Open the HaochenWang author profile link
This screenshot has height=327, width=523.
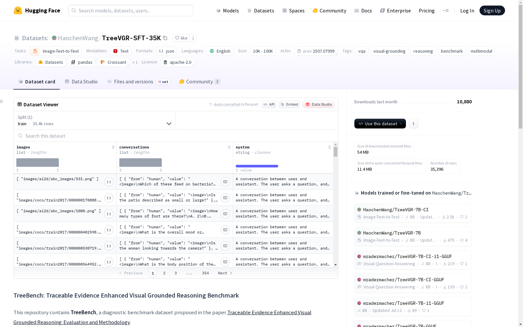78,38
